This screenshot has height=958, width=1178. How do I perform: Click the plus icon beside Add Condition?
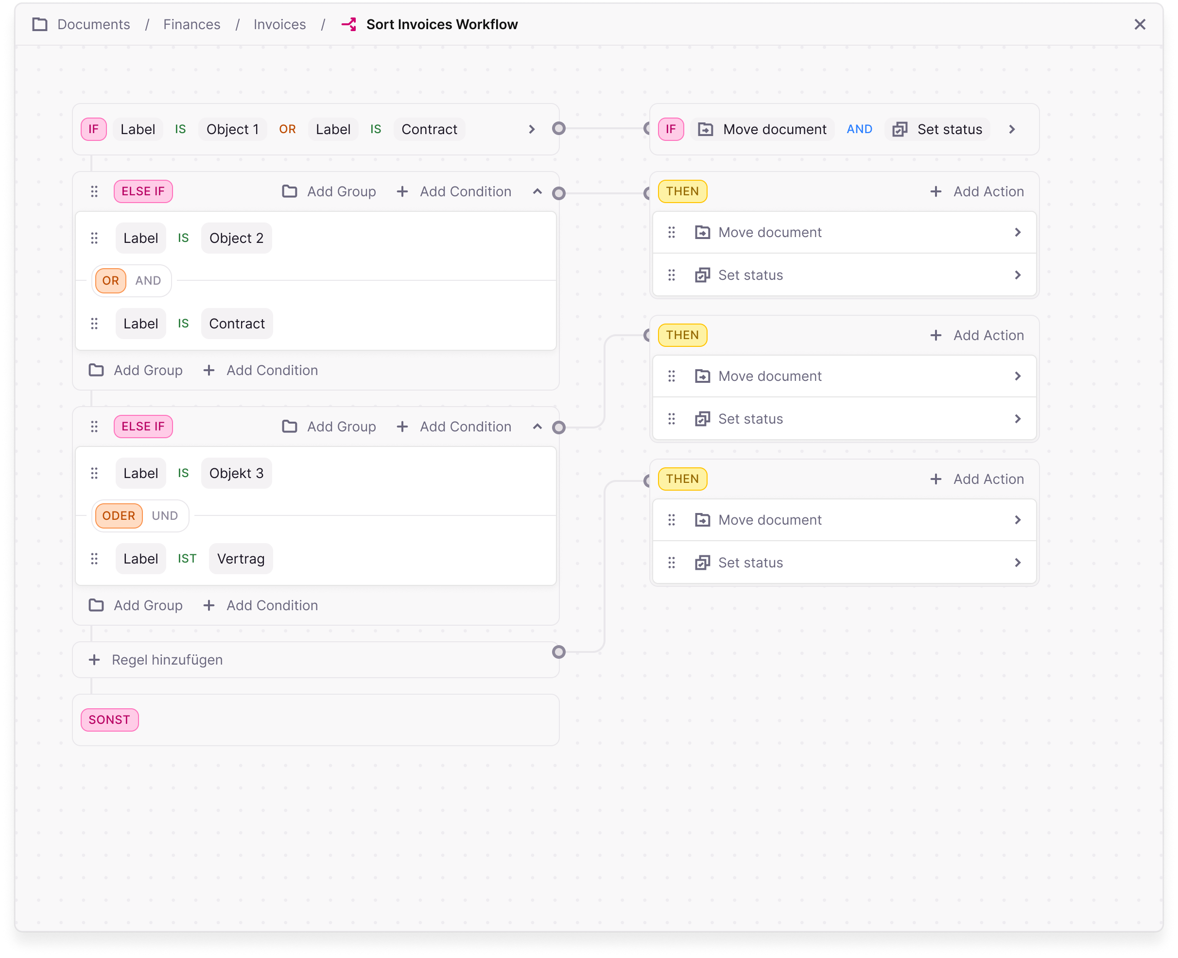(402, 191)
